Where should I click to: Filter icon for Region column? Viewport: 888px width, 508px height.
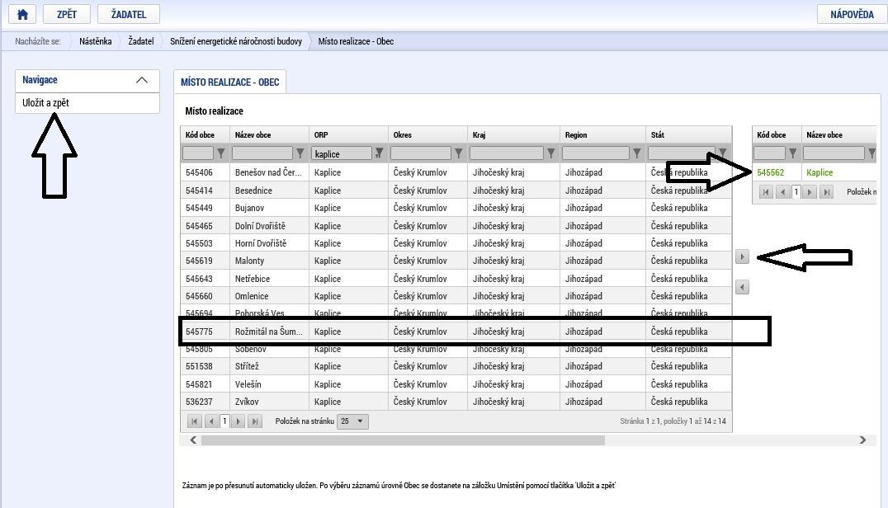click(636, 153)
